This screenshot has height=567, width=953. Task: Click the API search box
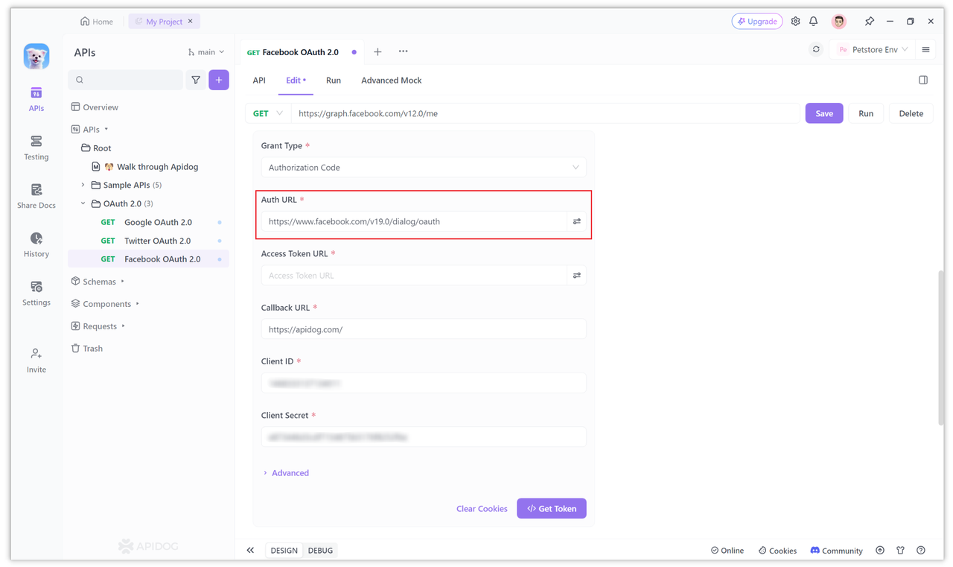pyautogui.click(x=126, y=80)
